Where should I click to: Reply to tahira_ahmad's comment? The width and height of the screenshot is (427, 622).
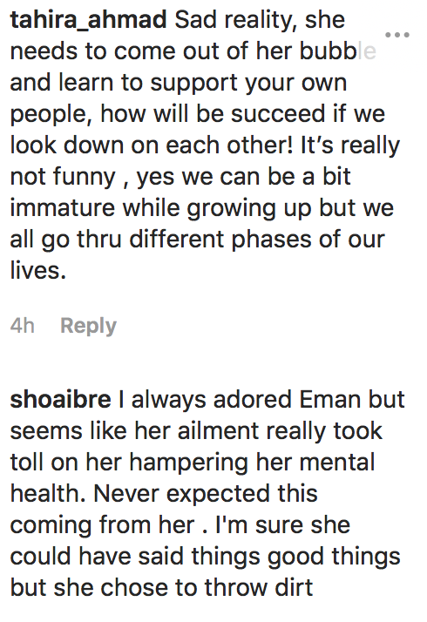coord(88,326)
